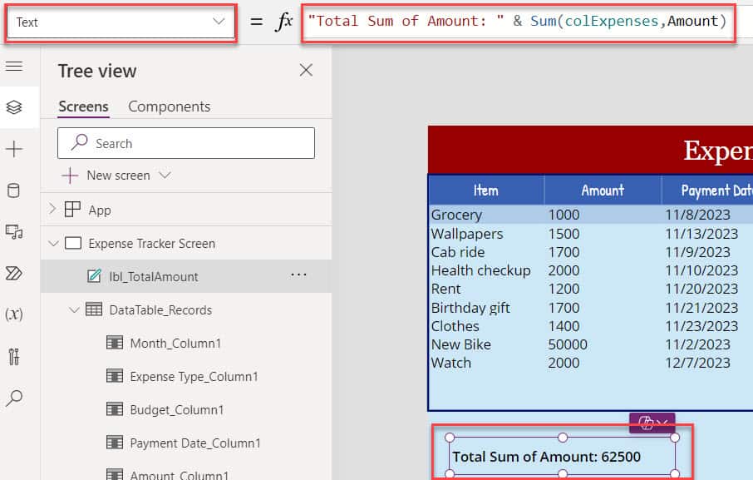Screen dimensions: 753x480
Task: Click the App icon in tree
Action: [x=72, y=210]
